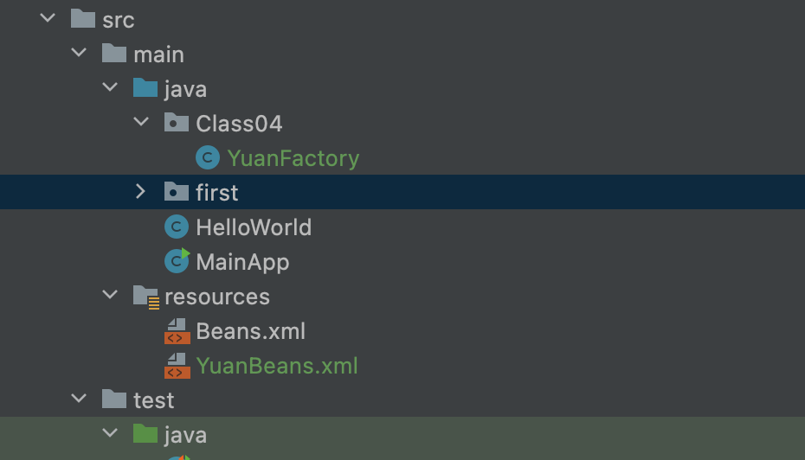Click the blue java sources root icon
Screen dimensions: 805x460
click(x=145, y=87)
